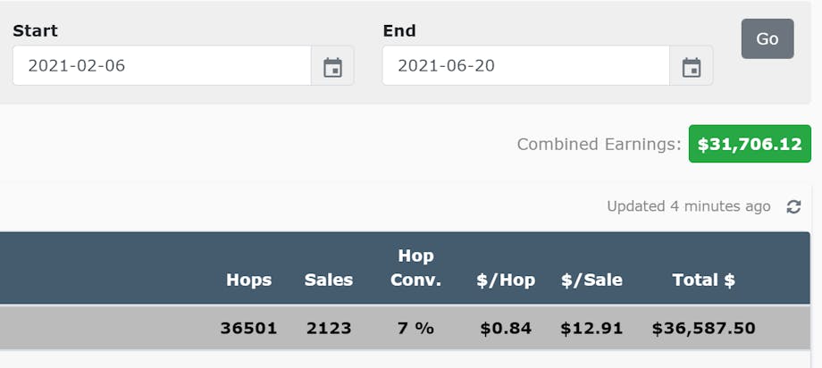
Task: Sort by the Hop Conv. column header
Action: pyautogui.click(x=415, y=268)
